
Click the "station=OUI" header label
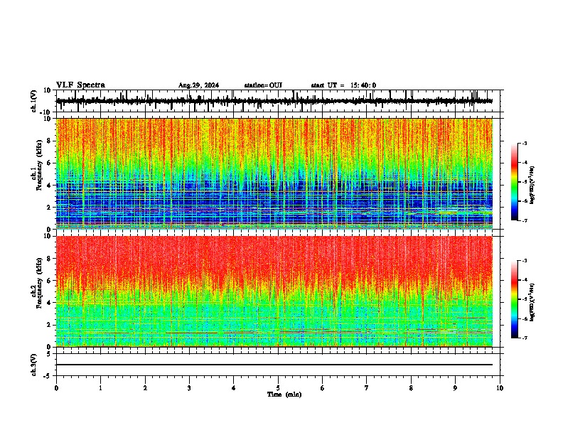click(x=263, y=85)
